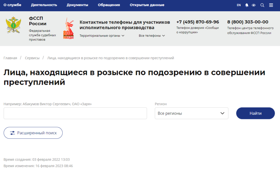
Task: Open the Сервисы breadcrumb link
Action: 32,58
